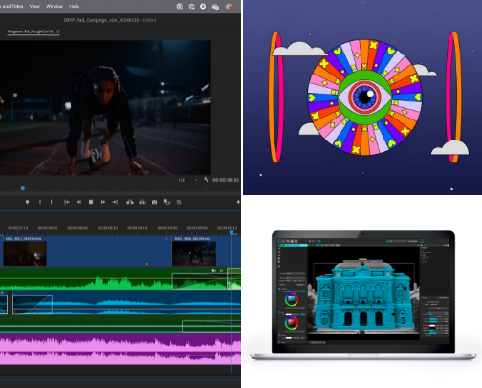Click the cloud-shaped icon in top menu bar
The height and width of the screenshot is (388, 482).
point(215,7)
